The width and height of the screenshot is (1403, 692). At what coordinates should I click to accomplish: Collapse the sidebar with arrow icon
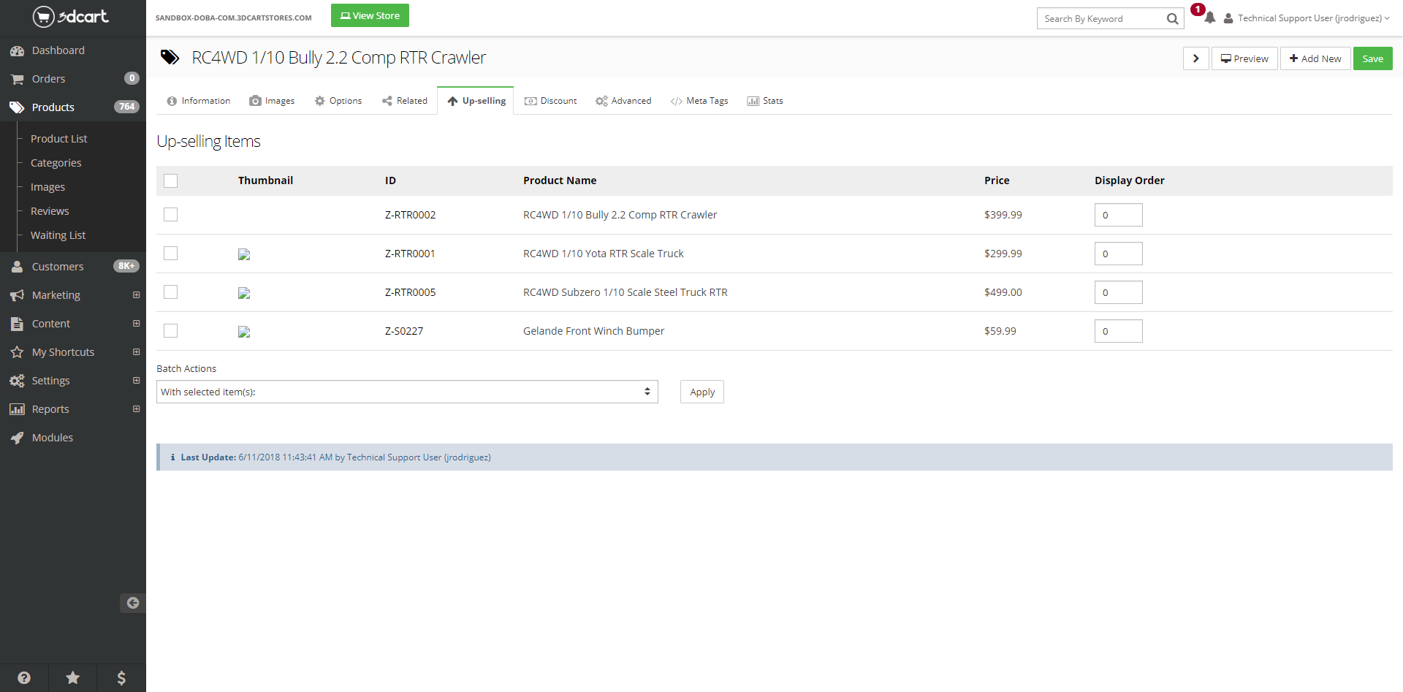coord(132,603)
